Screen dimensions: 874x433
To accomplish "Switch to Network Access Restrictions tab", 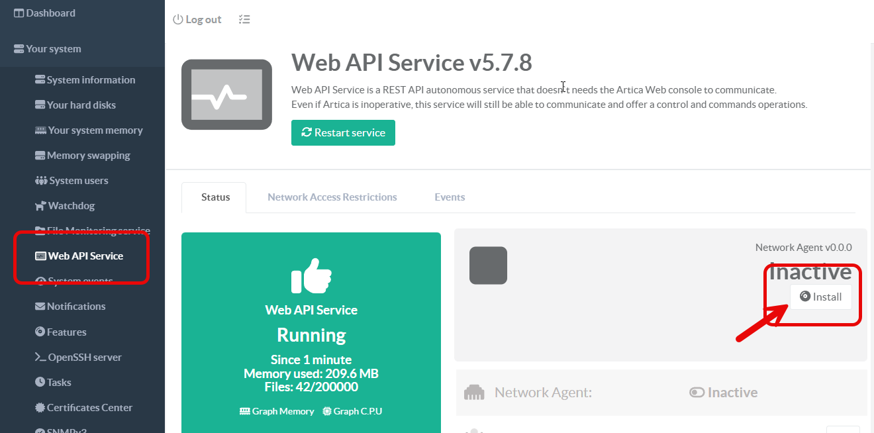I will pyautogui.click(x=332, y=197).
